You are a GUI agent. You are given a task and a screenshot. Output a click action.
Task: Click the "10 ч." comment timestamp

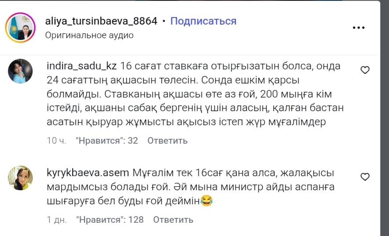(56, 141)
